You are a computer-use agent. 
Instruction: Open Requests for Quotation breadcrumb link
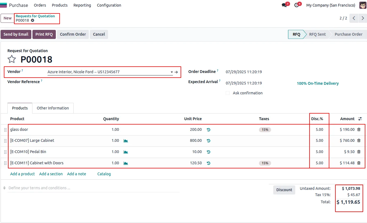tap(35, 16)
